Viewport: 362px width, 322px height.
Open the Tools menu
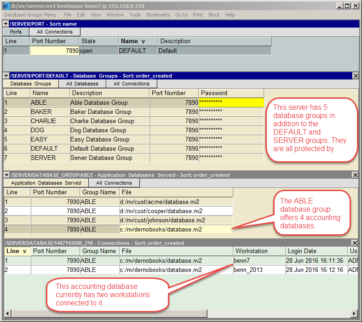135,15
